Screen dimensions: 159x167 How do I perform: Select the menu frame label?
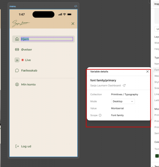(13, 7)
